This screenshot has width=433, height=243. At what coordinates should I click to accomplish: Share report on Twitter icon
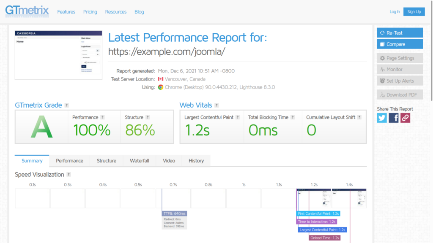click(382, 118)
